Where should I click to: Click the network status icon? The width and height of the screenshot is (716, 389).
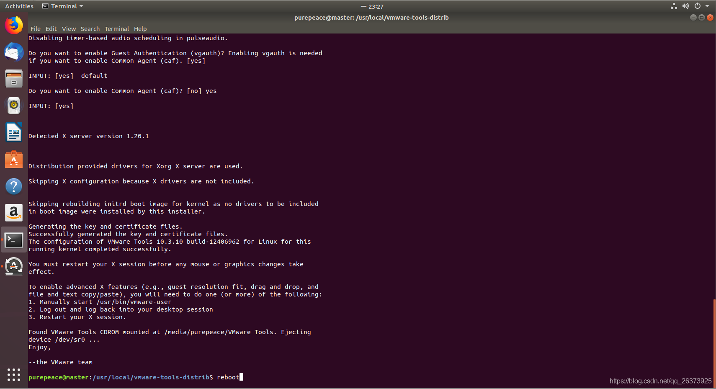point(674,6)
